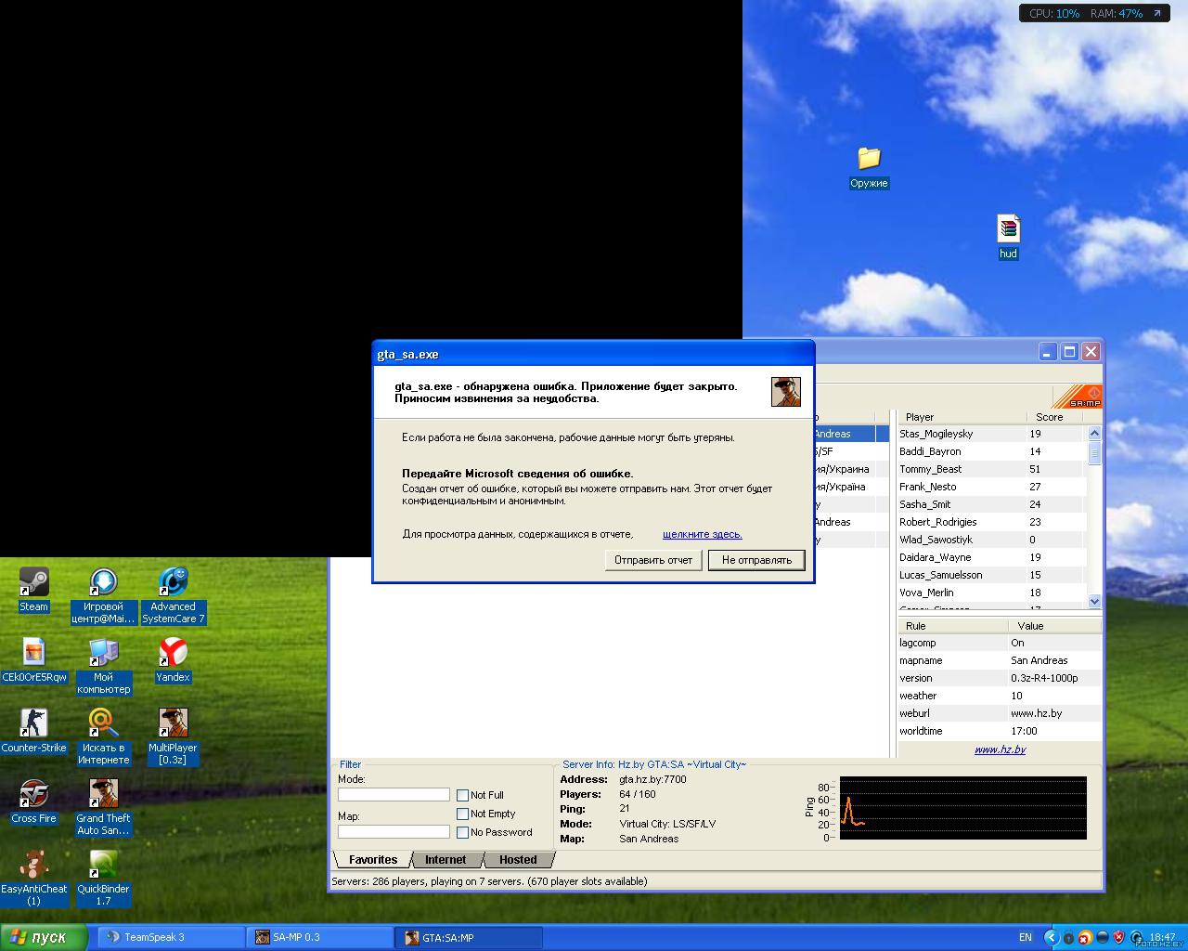Click the Value column header
The image size is (1188, 951).
(1054, 626)
